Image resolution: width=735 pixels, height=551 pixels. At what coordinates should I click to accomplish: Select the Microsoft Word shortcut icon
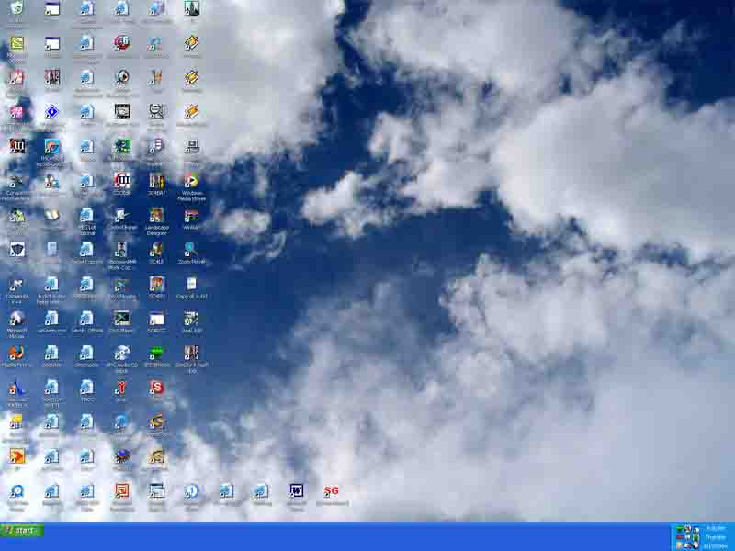[x=296, y=491]
